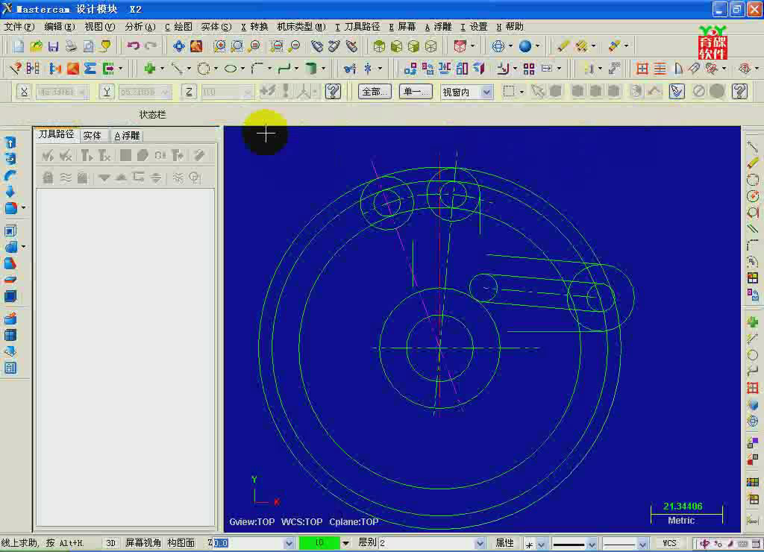
Task: Click the Y coordinate lock button
Action: point(106,92)
